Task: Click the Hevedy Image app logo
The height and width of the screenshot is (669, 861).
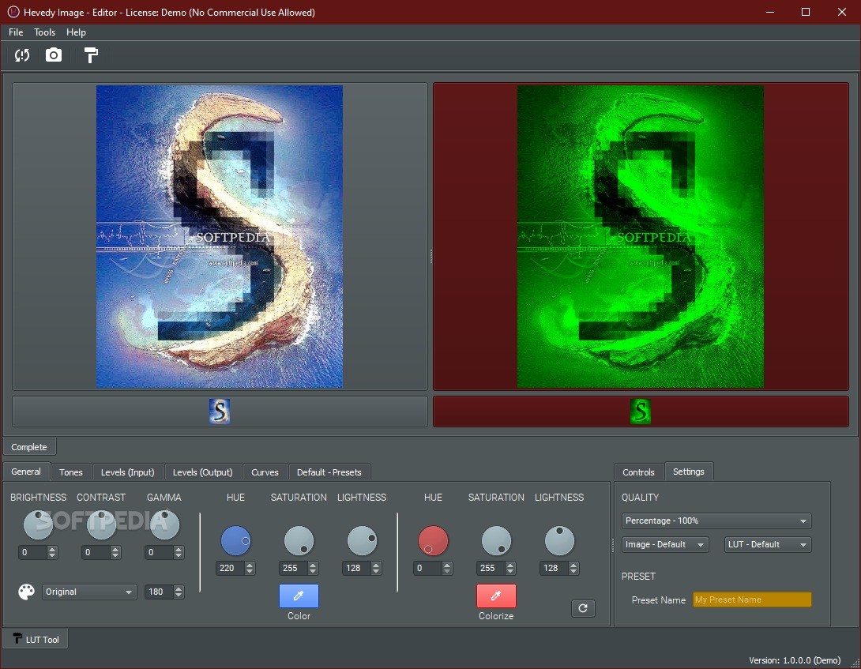Action: 13,12
